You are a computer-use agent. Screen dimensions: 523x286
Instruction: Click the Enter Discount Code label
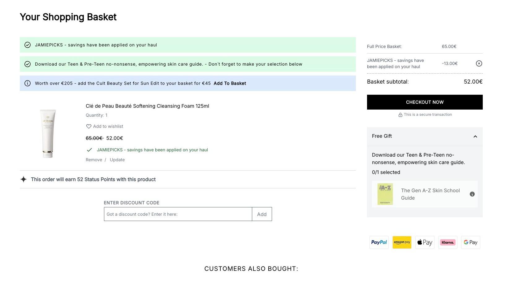click(x=132, y=203)
